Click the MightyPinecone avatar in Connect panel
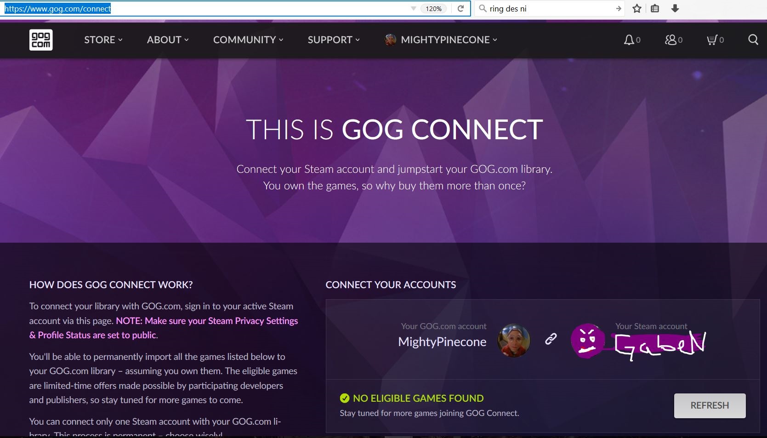The image size is (767, 438). (514, 340)
